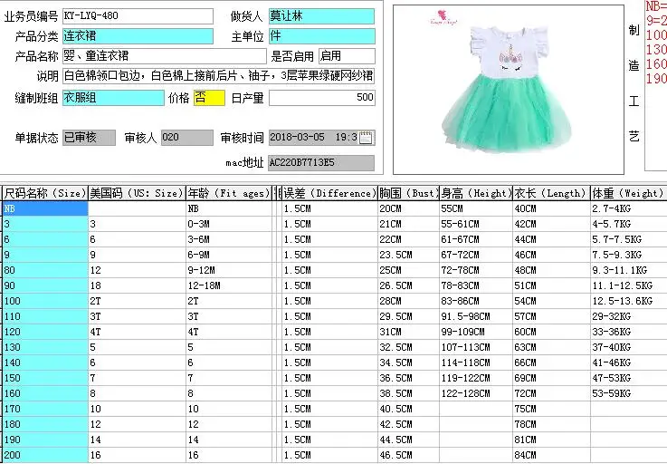667x464 pixels.
Task: Click fit ages cell 9-12M
Action: point(229,270)
